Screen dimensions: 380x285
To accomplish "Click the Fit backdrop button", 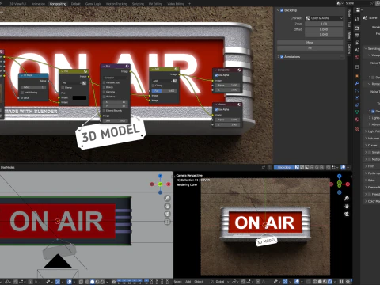I will (310, 48).
